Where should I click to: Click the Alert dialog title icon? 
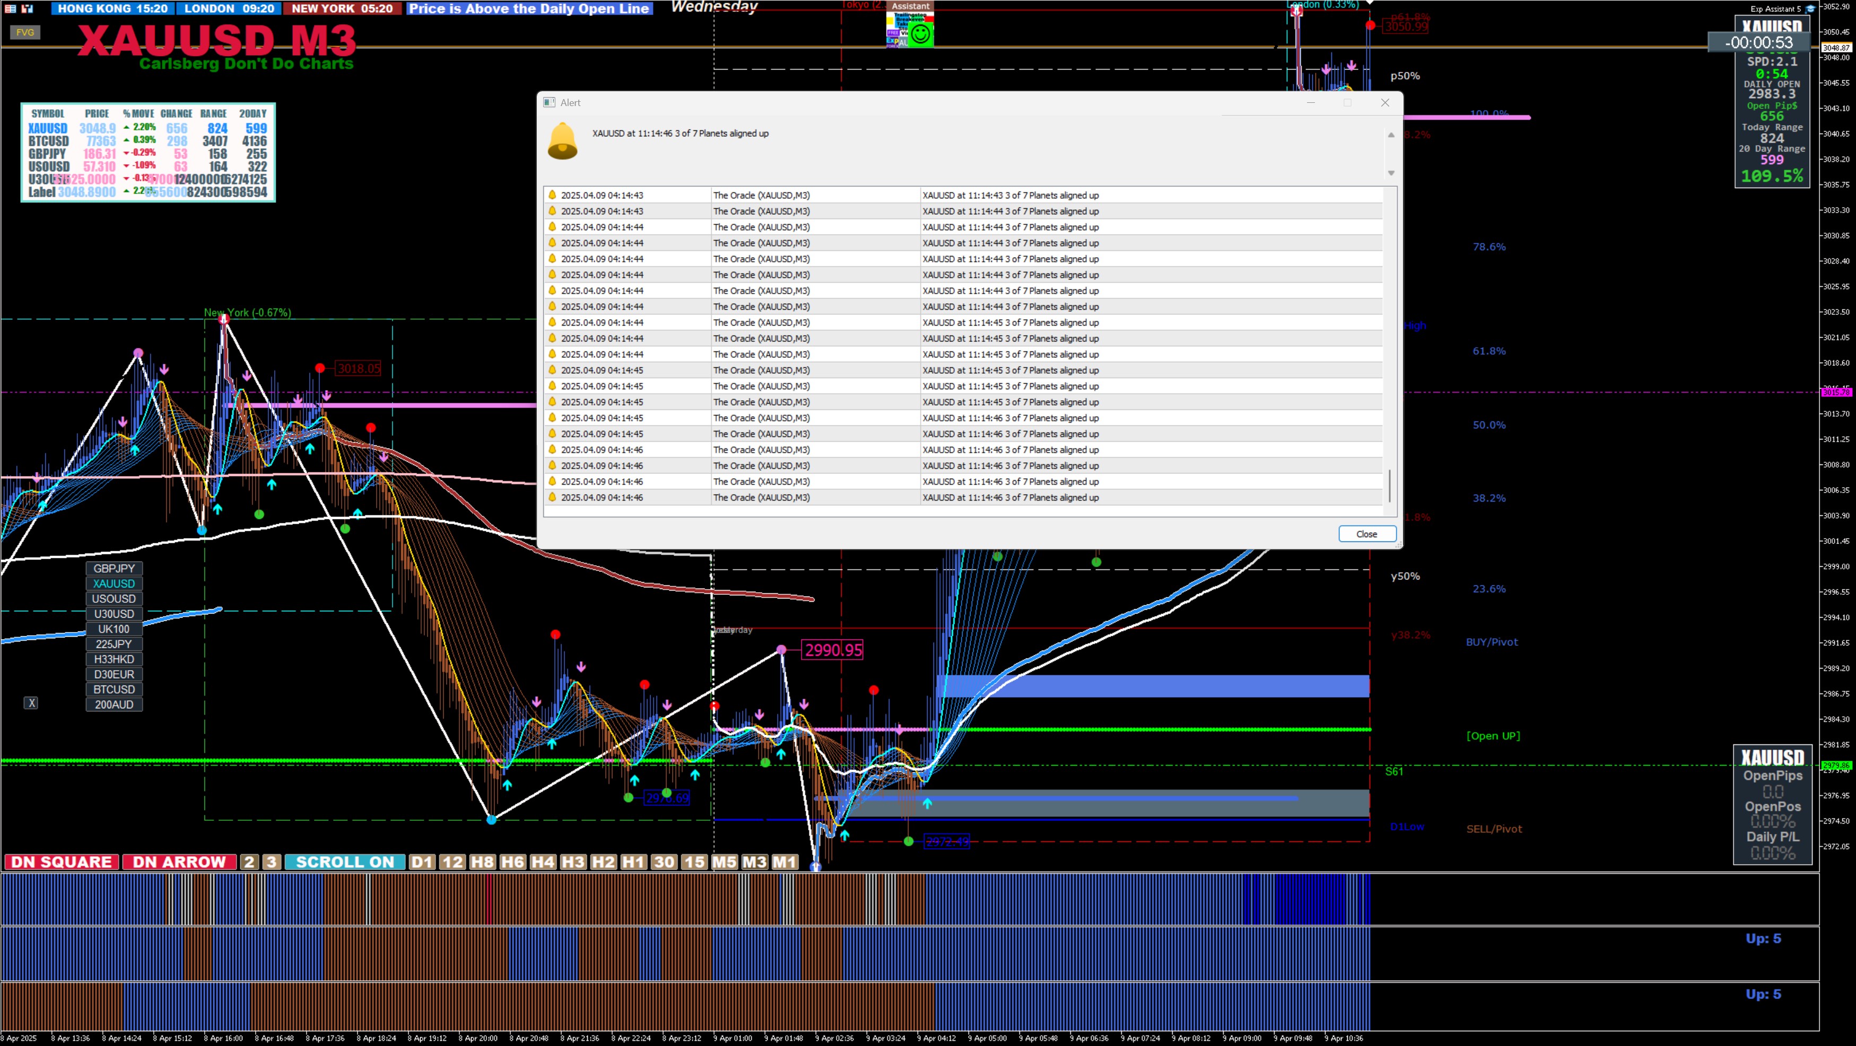549,102
